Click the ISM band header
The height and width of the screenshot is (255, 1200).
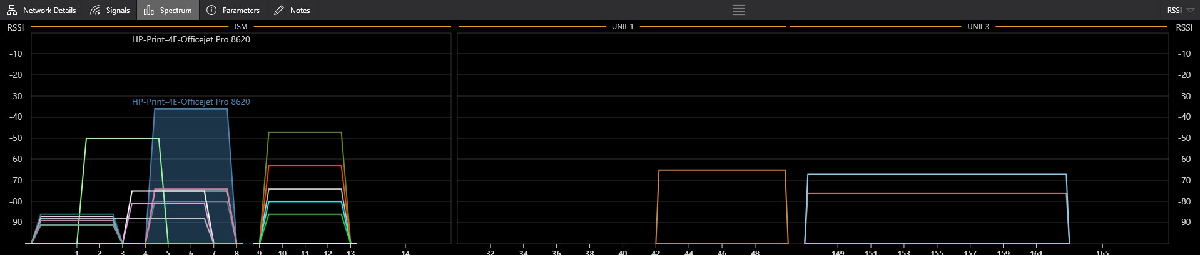coord(241,27)
